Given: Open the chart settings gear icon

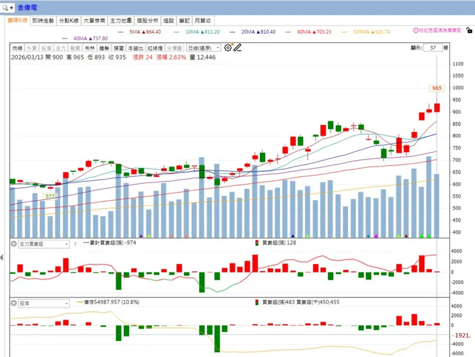Looking at the screenshot, I should point(228,47).
